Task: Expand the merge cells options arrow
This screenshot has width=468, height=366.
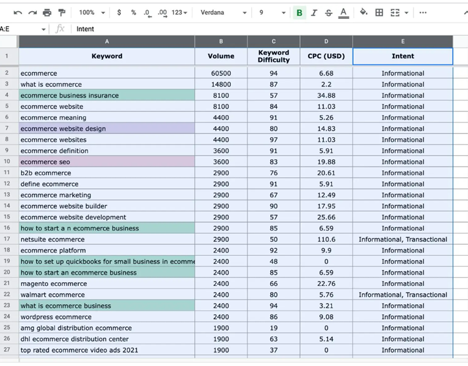Action: (406, 13)
